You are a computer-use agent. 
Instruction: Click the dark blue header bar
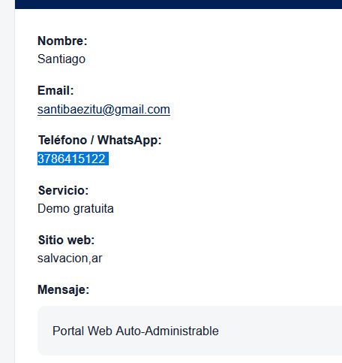click(178, 5)
